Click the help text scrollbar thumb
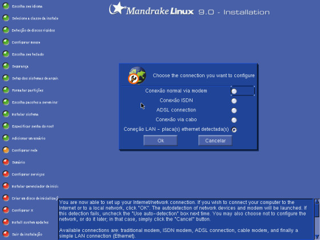 coord(317,210)
